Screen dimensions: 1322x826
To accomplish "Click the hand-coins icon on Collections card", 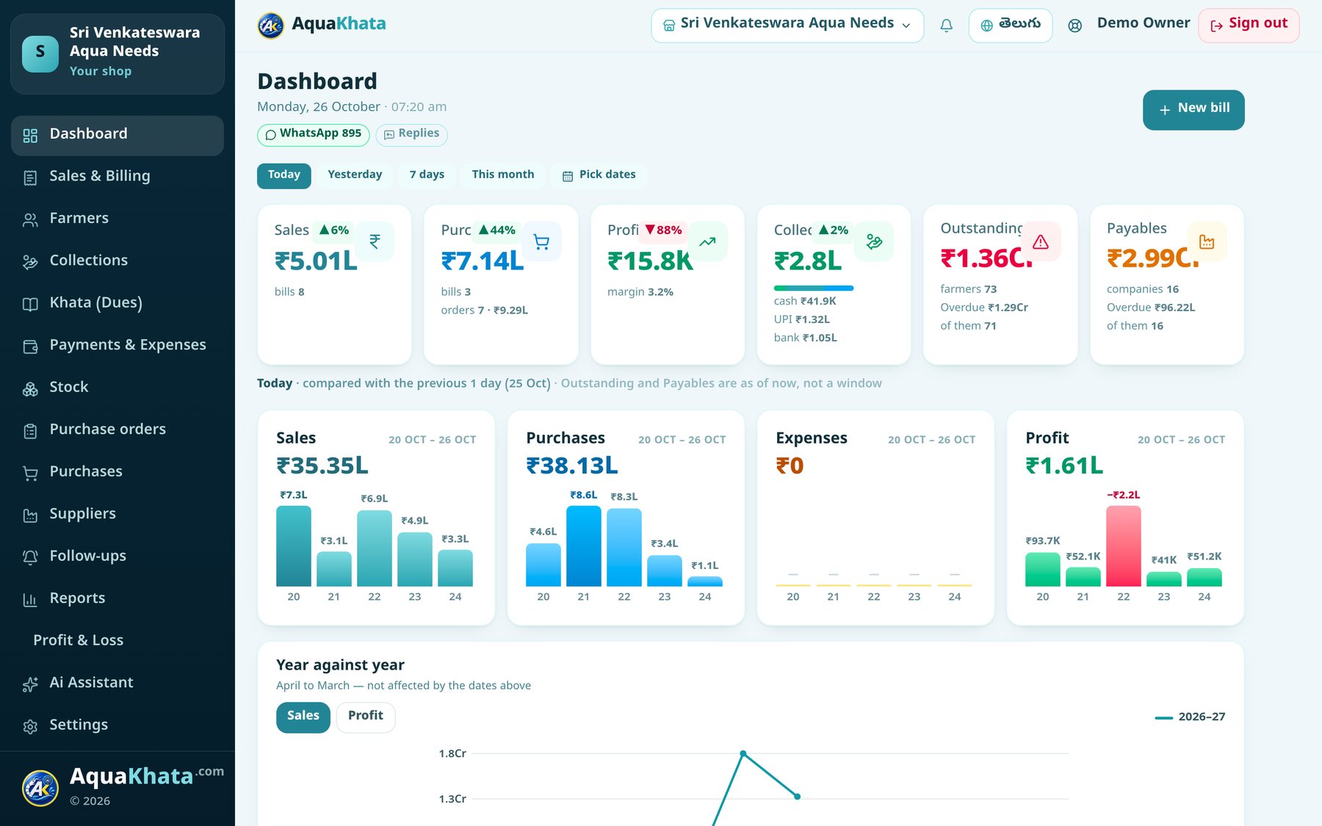I will click(874, 242).
